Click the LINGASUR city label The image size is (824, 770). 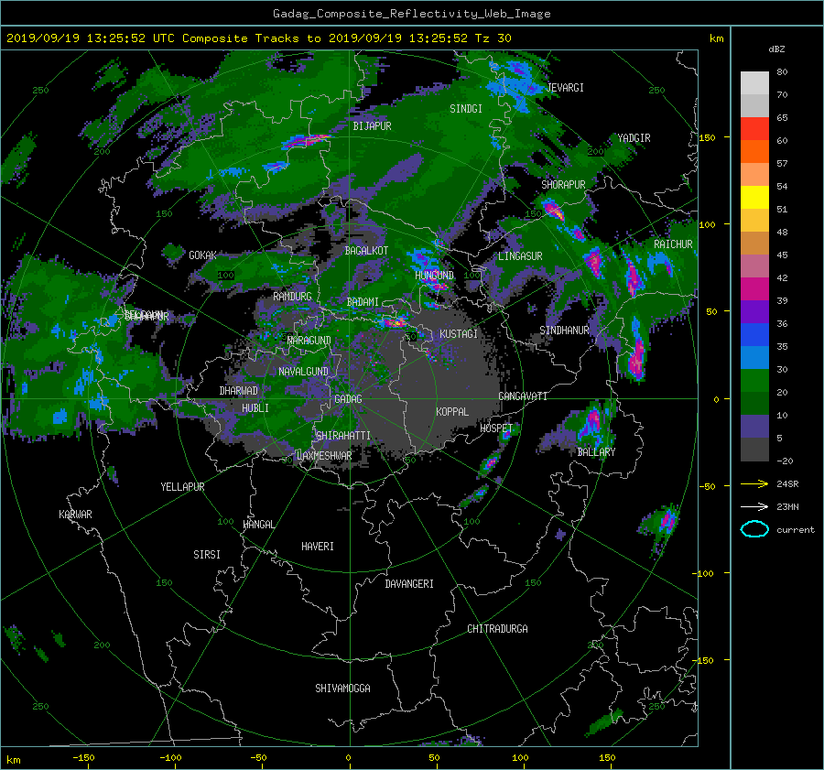pos(520,256)
